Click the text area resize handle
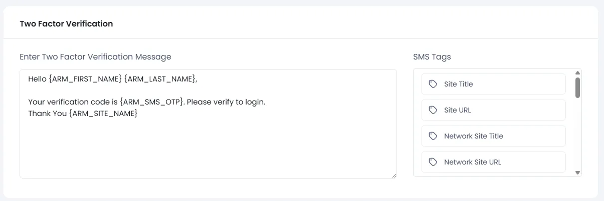 point(393,175)
